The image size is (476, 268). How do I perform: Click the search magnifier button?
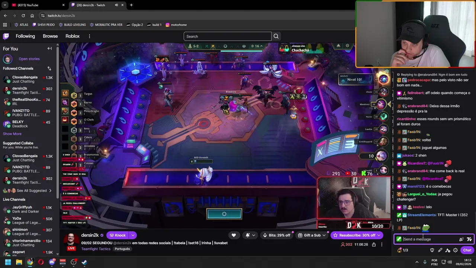[276, 36]
